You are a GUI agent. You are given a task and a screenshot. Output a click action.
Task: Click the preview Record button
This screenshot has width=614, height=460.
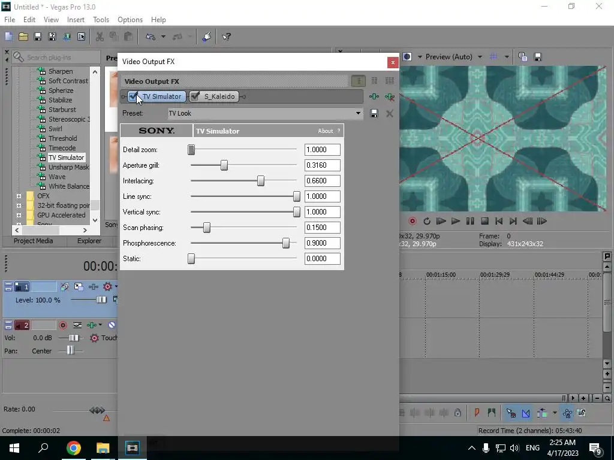tap(413, 221)
